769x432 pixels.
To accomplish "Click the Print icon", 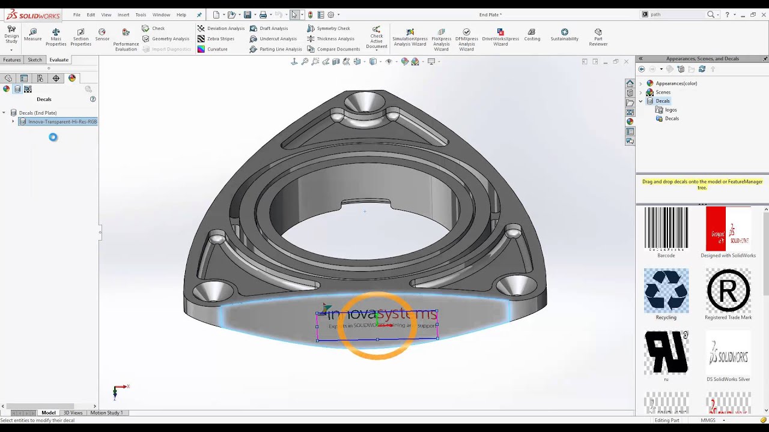I will (x=263, y=14).
